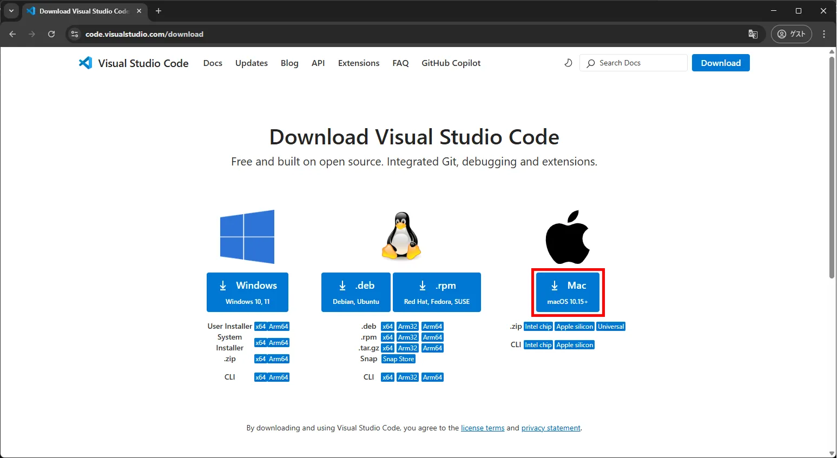Select Linux .deb Arm32 link
Viewport: 837px width, 458px height.
[407, 327]
